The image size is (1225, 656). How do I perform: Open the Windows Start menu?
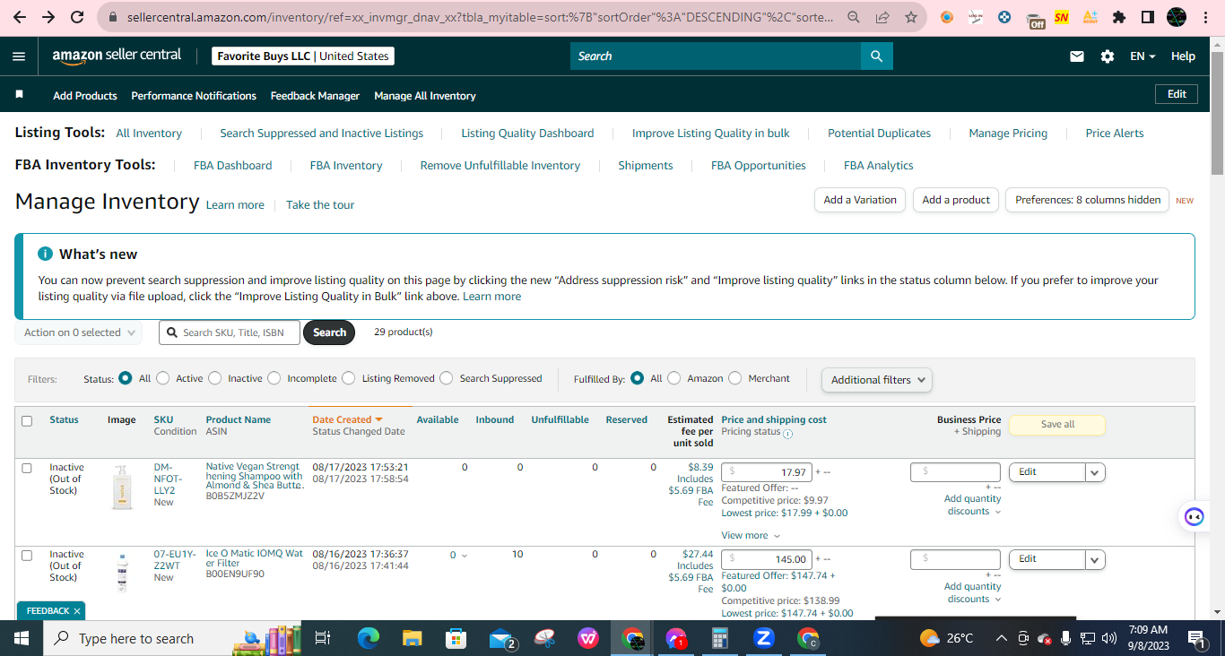pyautogui.click(x=21, y=638)
